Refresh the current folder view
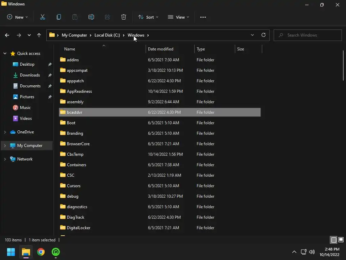346x260 pixels. pos(264,35)
